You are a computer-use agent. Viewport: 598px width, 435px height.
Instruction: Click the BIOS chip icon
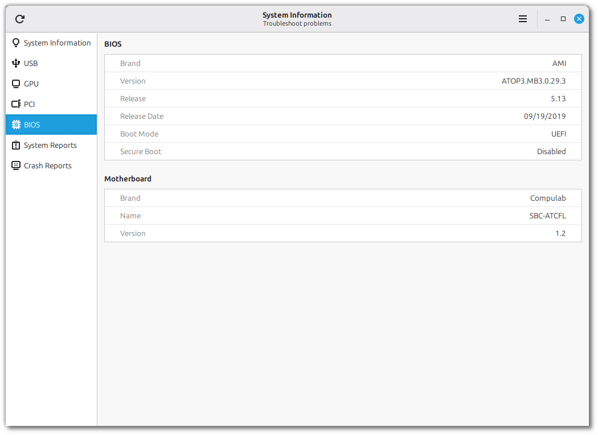point(16,125)
